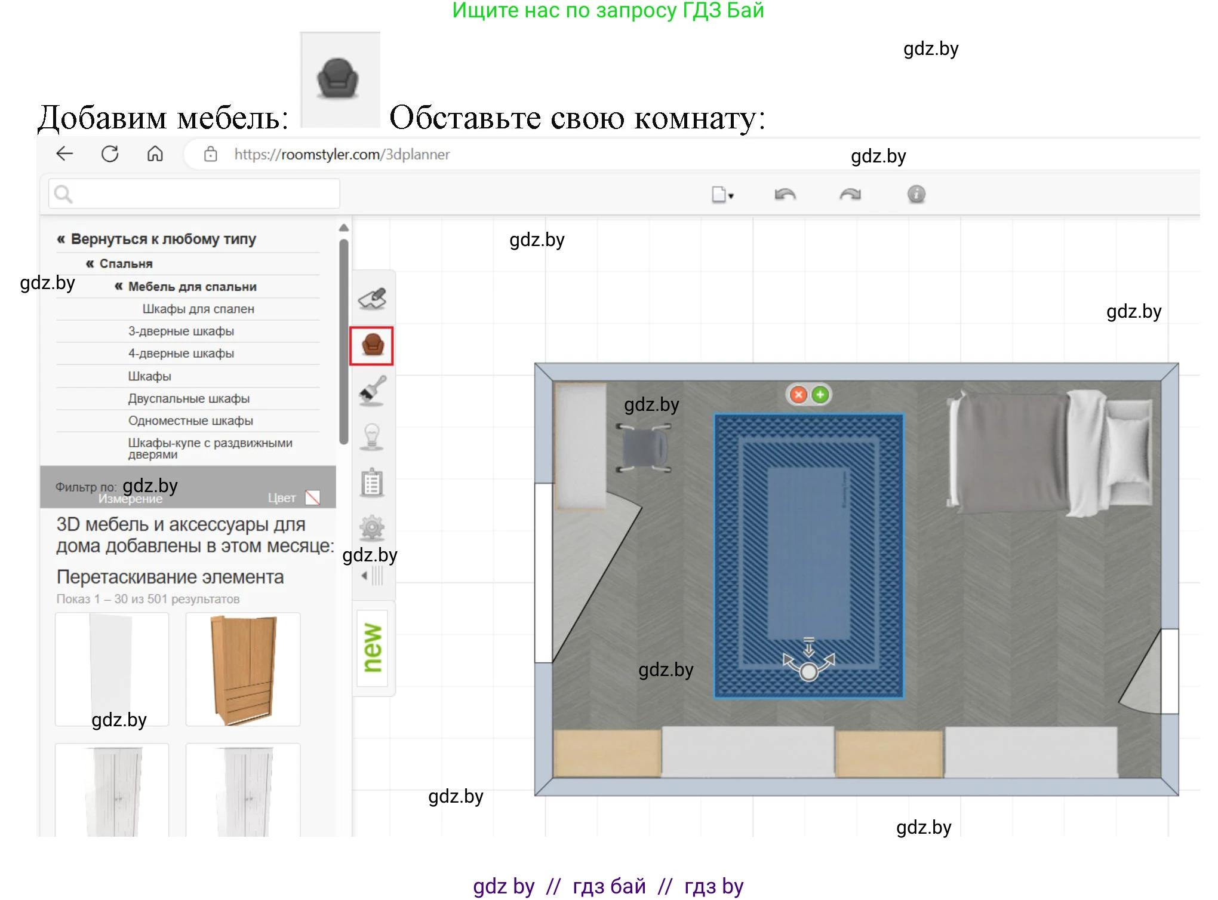
Task: Collapse Мебель для спальни category
Action: [186, 287]
